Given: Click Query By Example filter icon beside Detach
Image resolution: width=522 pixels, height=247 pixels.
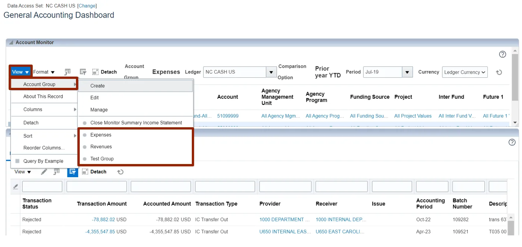Looking at the screenshot, I should 83,72.
